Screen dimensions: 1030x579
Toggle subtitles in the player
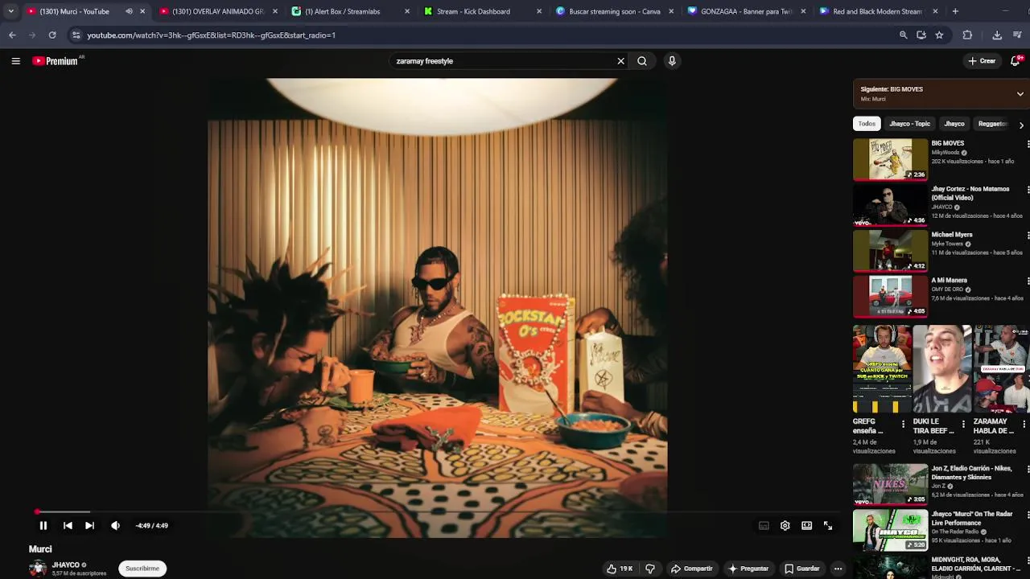(764, 526)
